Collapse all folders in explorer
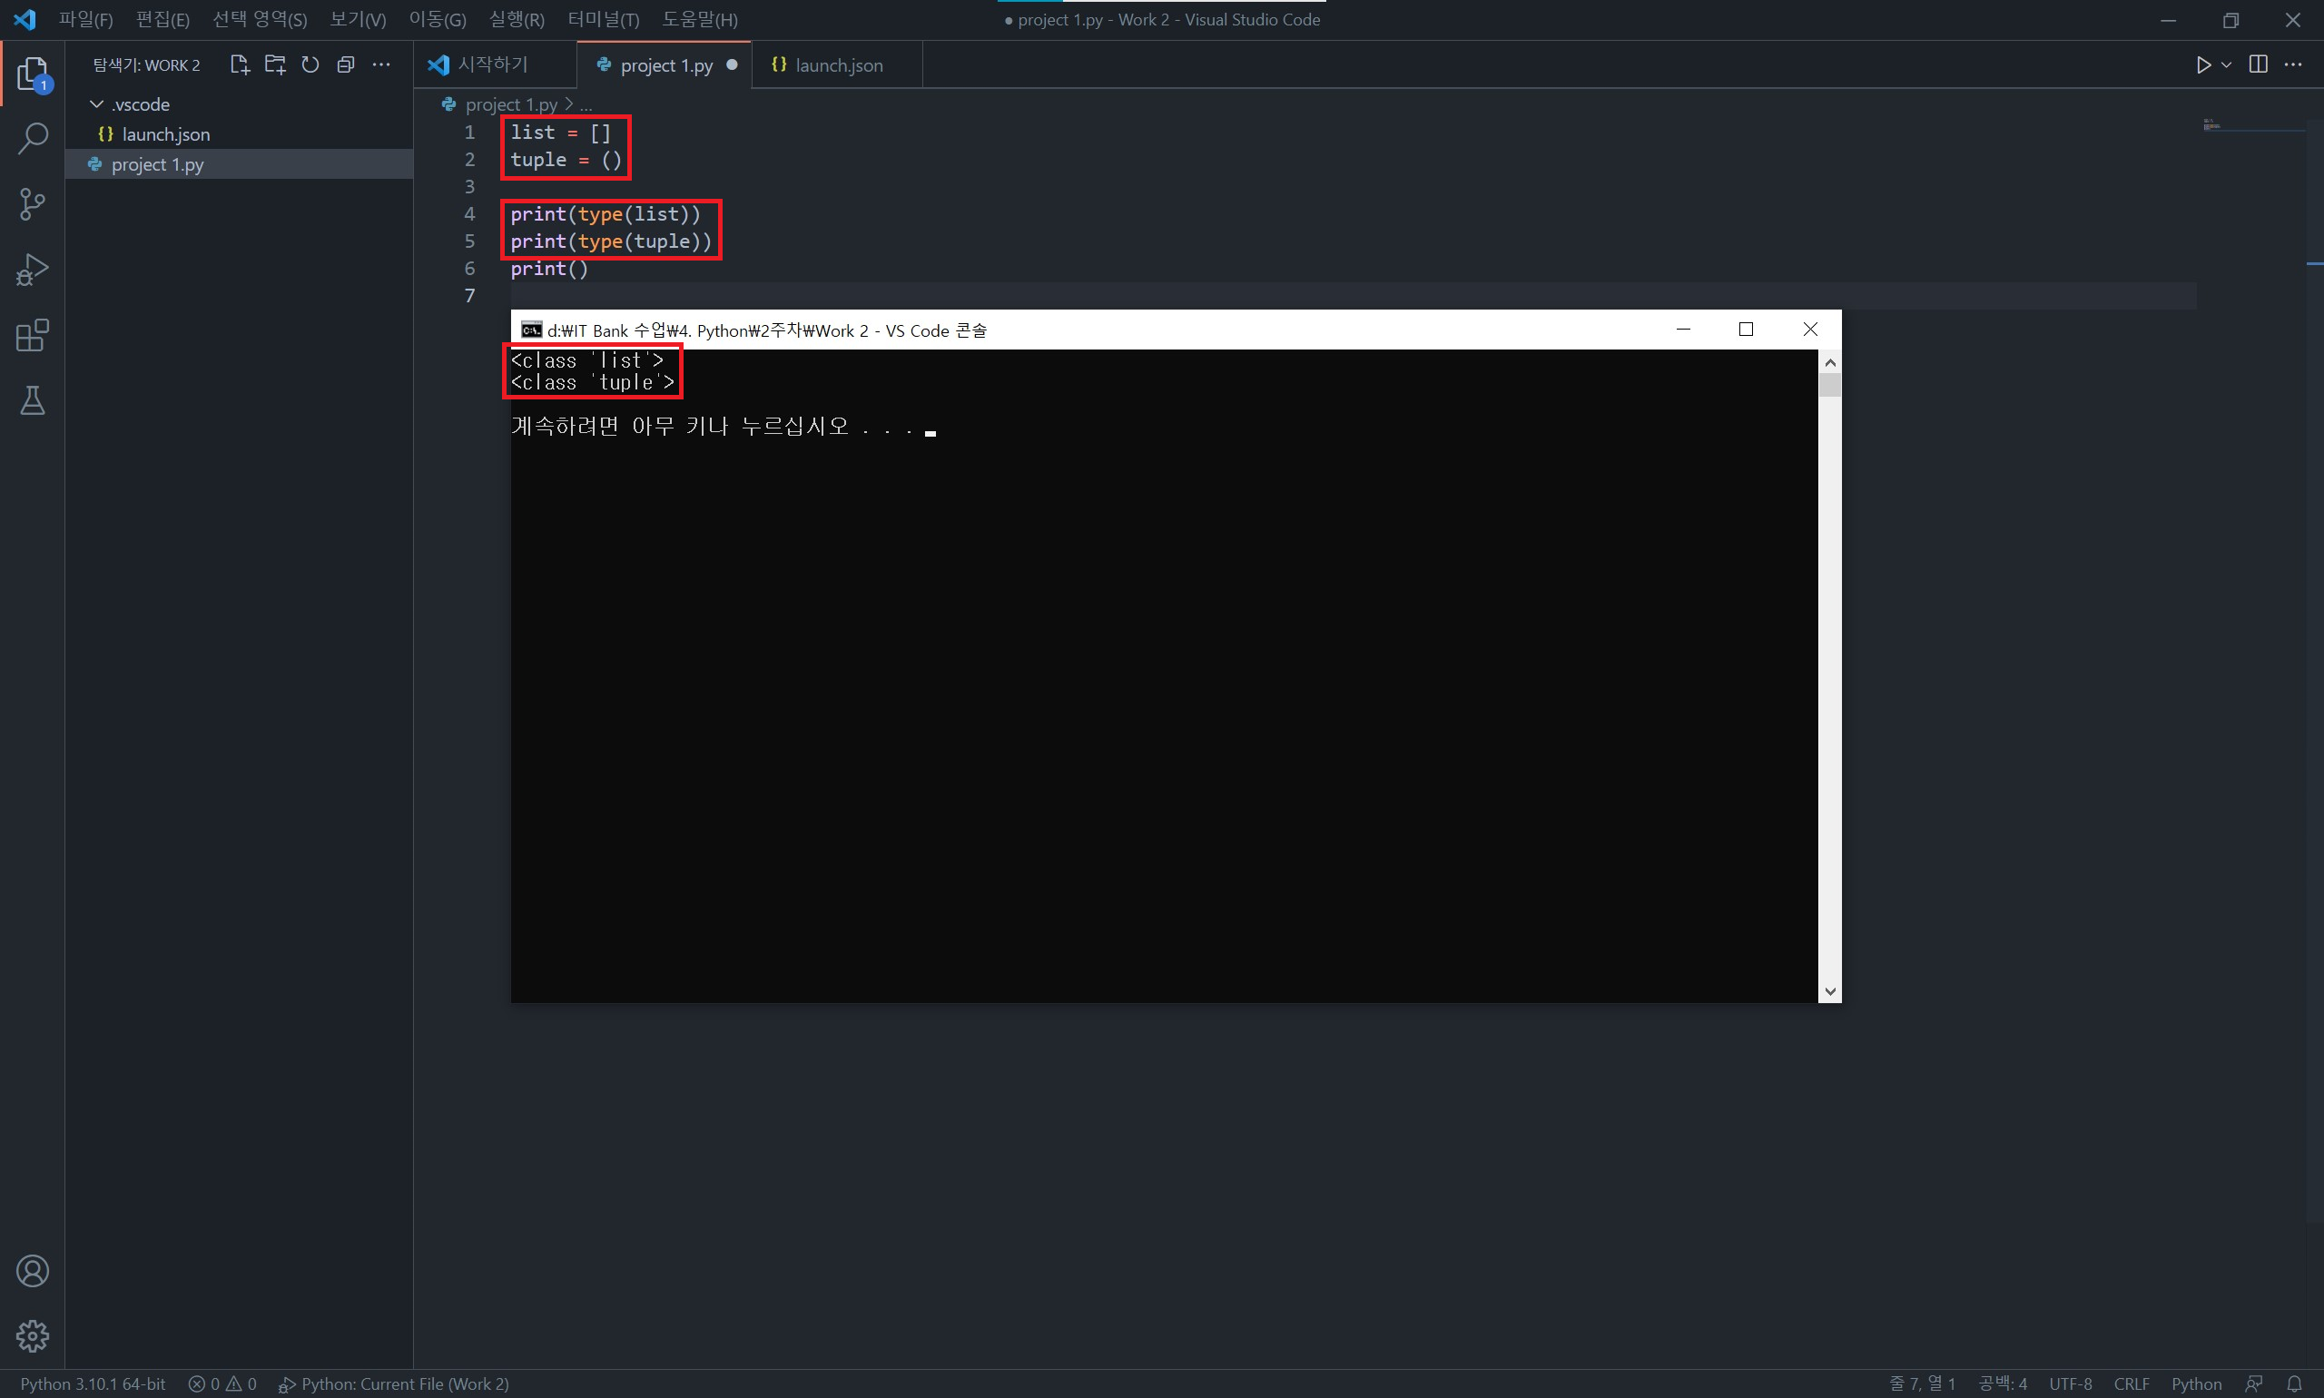The image size is (2324, 1398). point(346,65)
